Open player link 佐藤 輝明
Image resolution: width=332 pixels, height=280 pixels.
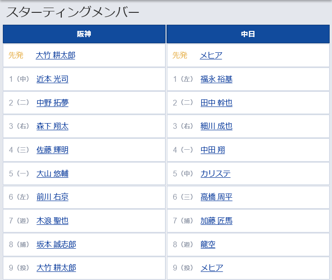pyautogui.click(x=52, y=150)
